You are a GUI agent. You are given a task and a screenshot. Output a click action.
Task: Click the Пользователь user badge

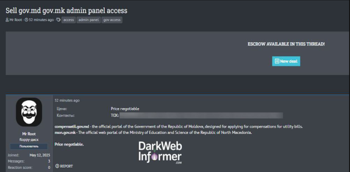click(29, 146)
